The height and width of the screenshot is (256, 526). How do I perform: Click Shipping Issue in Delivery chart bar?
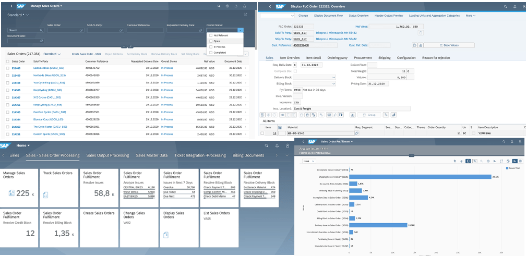click(421, 177)
